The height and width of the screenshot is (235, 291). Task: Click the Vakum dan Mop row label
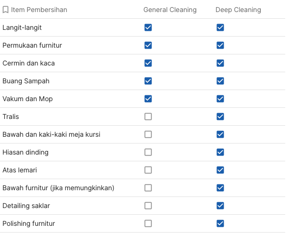pyautogui.click(x=27, y=99)
